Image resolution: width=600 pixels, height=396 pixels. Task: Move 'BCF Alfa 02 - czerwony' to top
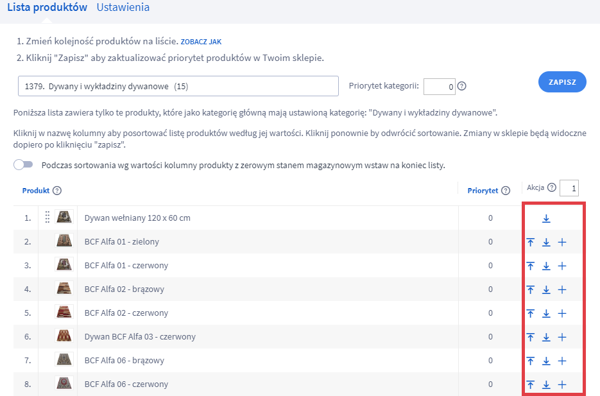tap(530, 313)
